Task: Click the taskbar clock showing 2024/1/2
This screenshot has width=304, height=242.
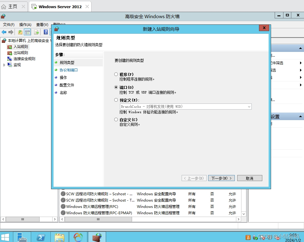Action: click(293, 238)
